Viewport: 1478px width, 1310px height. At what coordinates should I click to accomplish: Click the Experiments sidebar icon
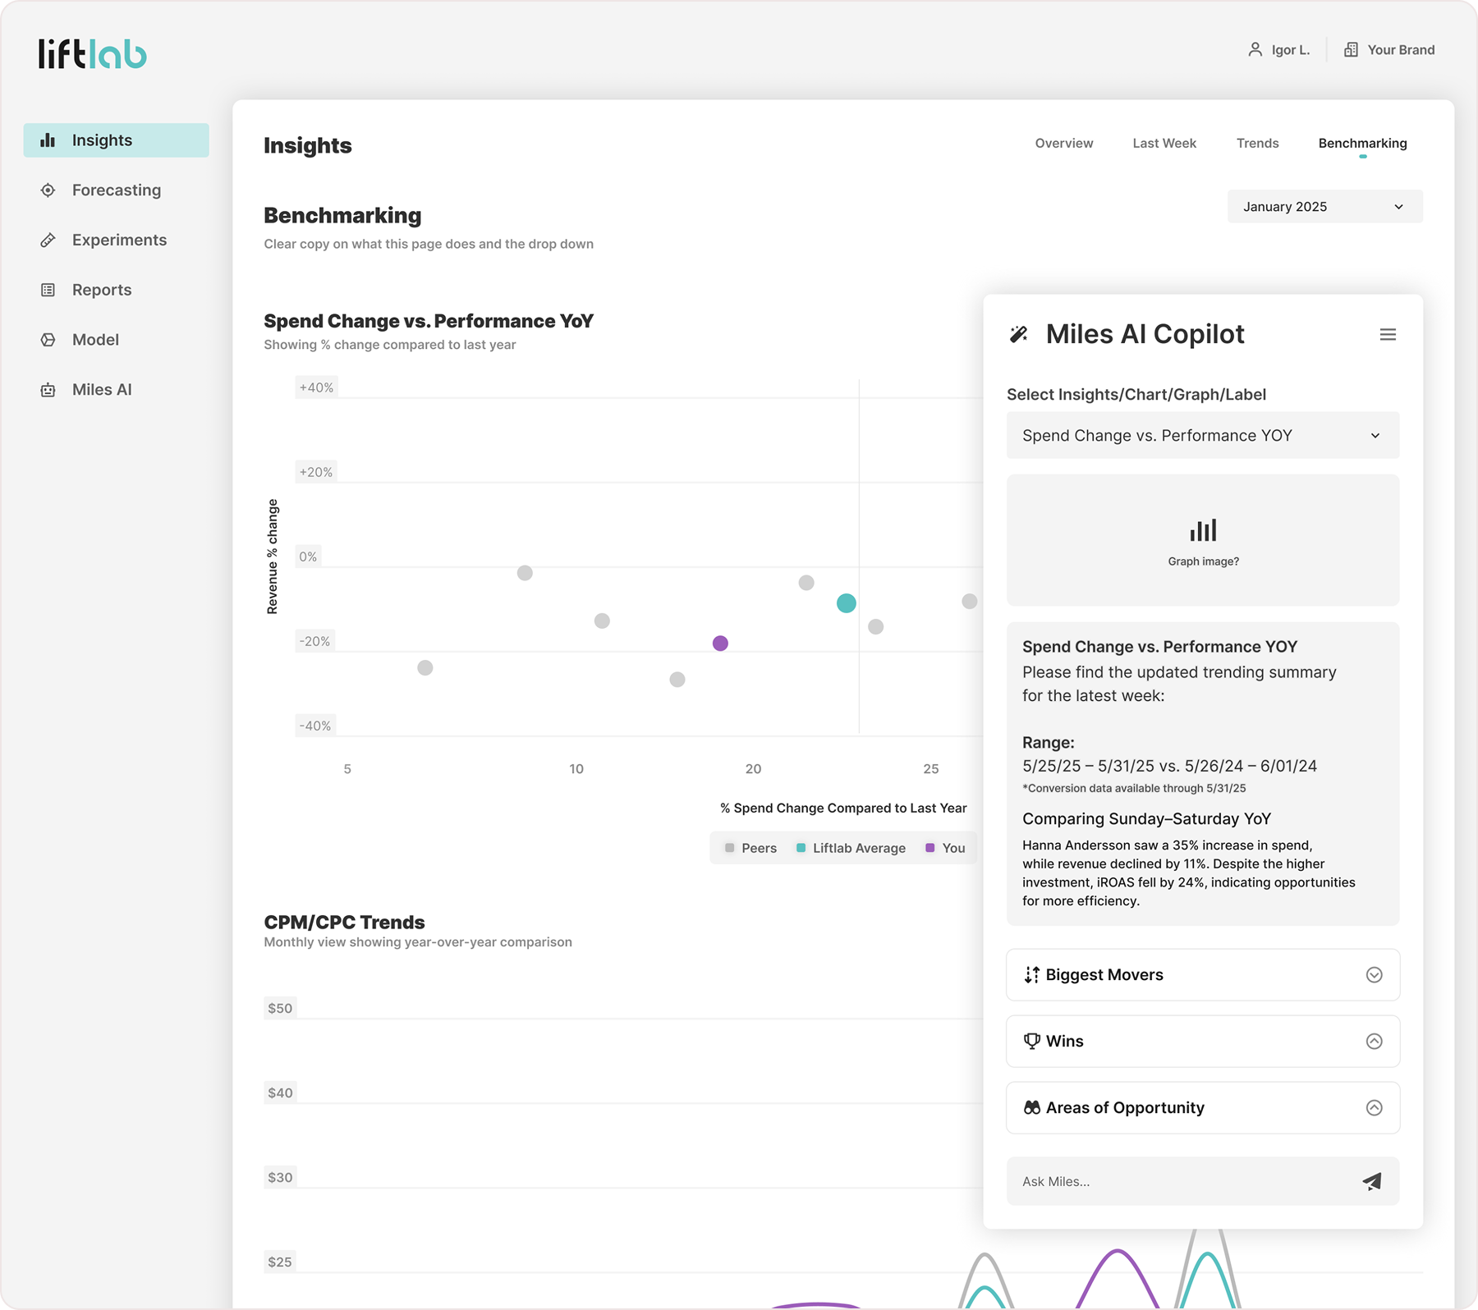click(48, 240)
